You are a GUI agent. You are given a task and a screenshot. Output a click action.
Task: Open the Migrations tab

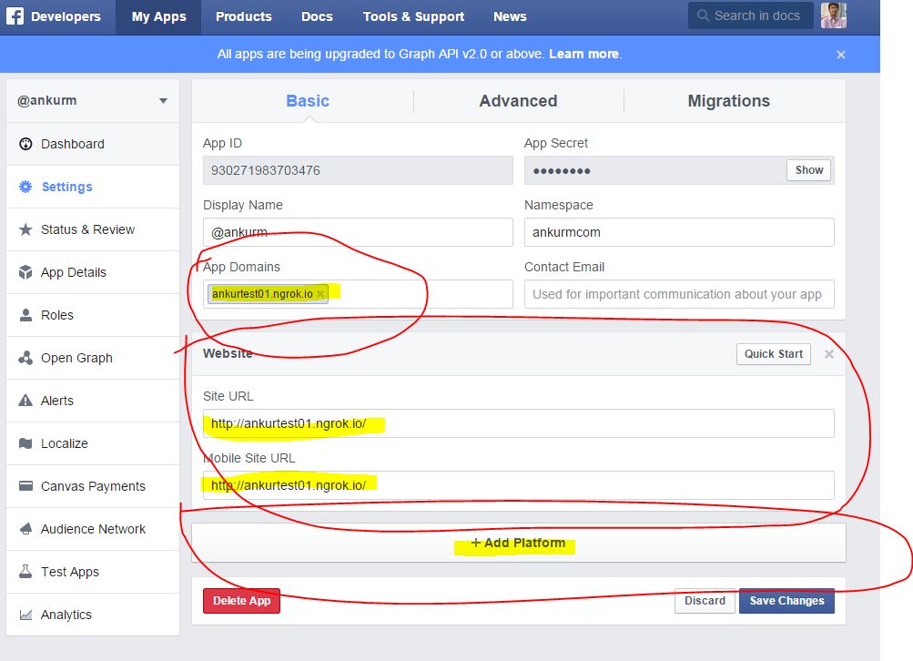click(730, 101)
